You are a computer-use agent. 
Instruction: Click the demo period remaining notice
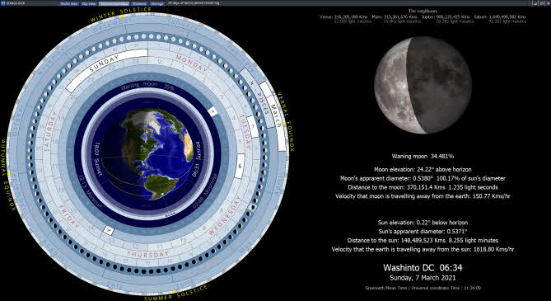pyautogui.click(x=194, y=3)
